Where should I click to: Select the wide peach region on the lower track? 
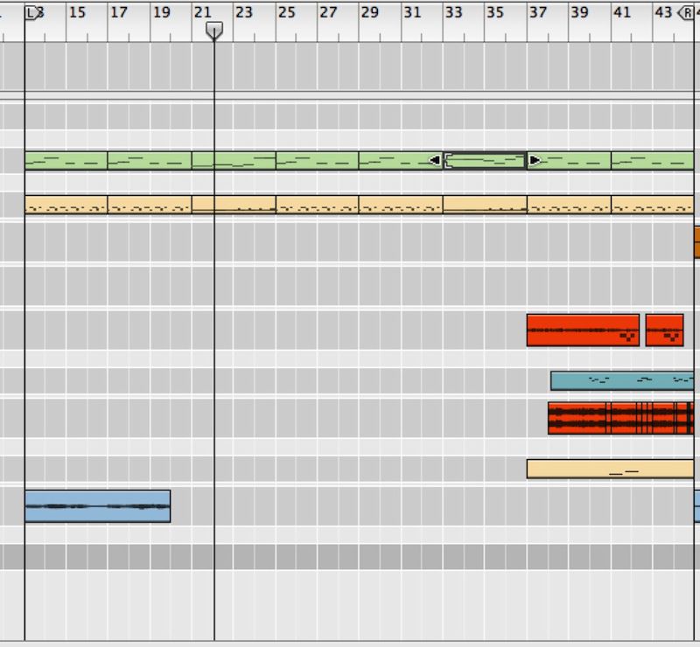[610, 469]
